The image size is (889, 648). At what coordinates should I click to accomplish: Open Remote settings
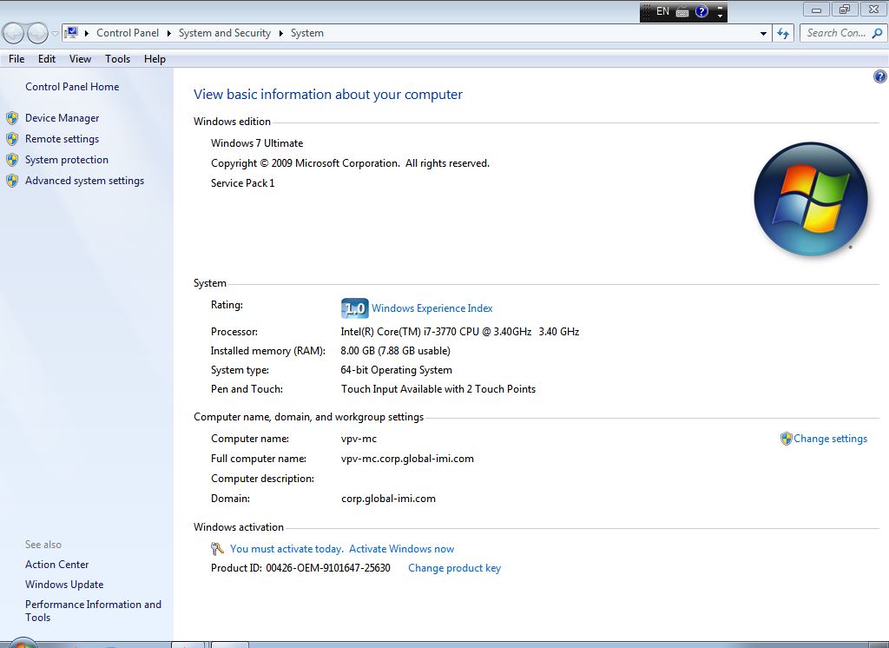(x=62, y=138)
